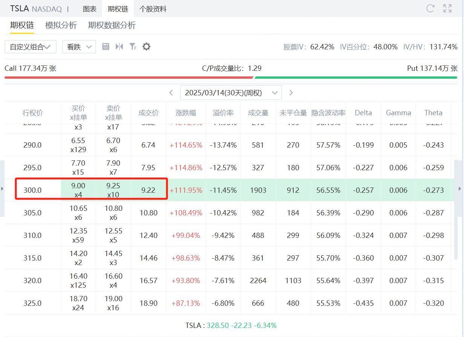Click change value +114.65%

186,145
